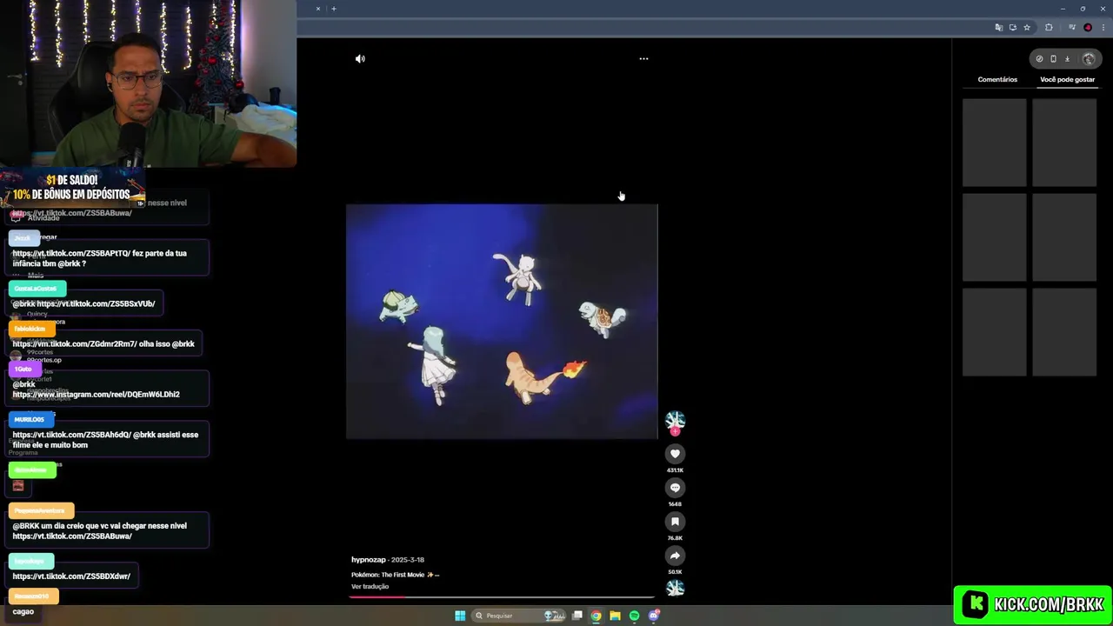The width and height of the screenshot is (1113, 626).
Task: Click the install app icon in address bar
Action: (x=1012, y=28)
